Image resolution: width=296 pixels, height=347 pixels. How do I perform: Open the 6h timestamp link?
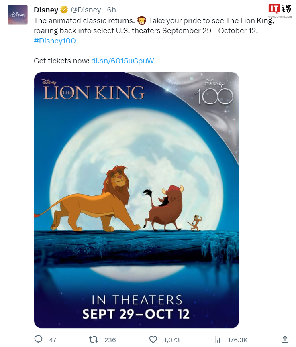(111, 10)
